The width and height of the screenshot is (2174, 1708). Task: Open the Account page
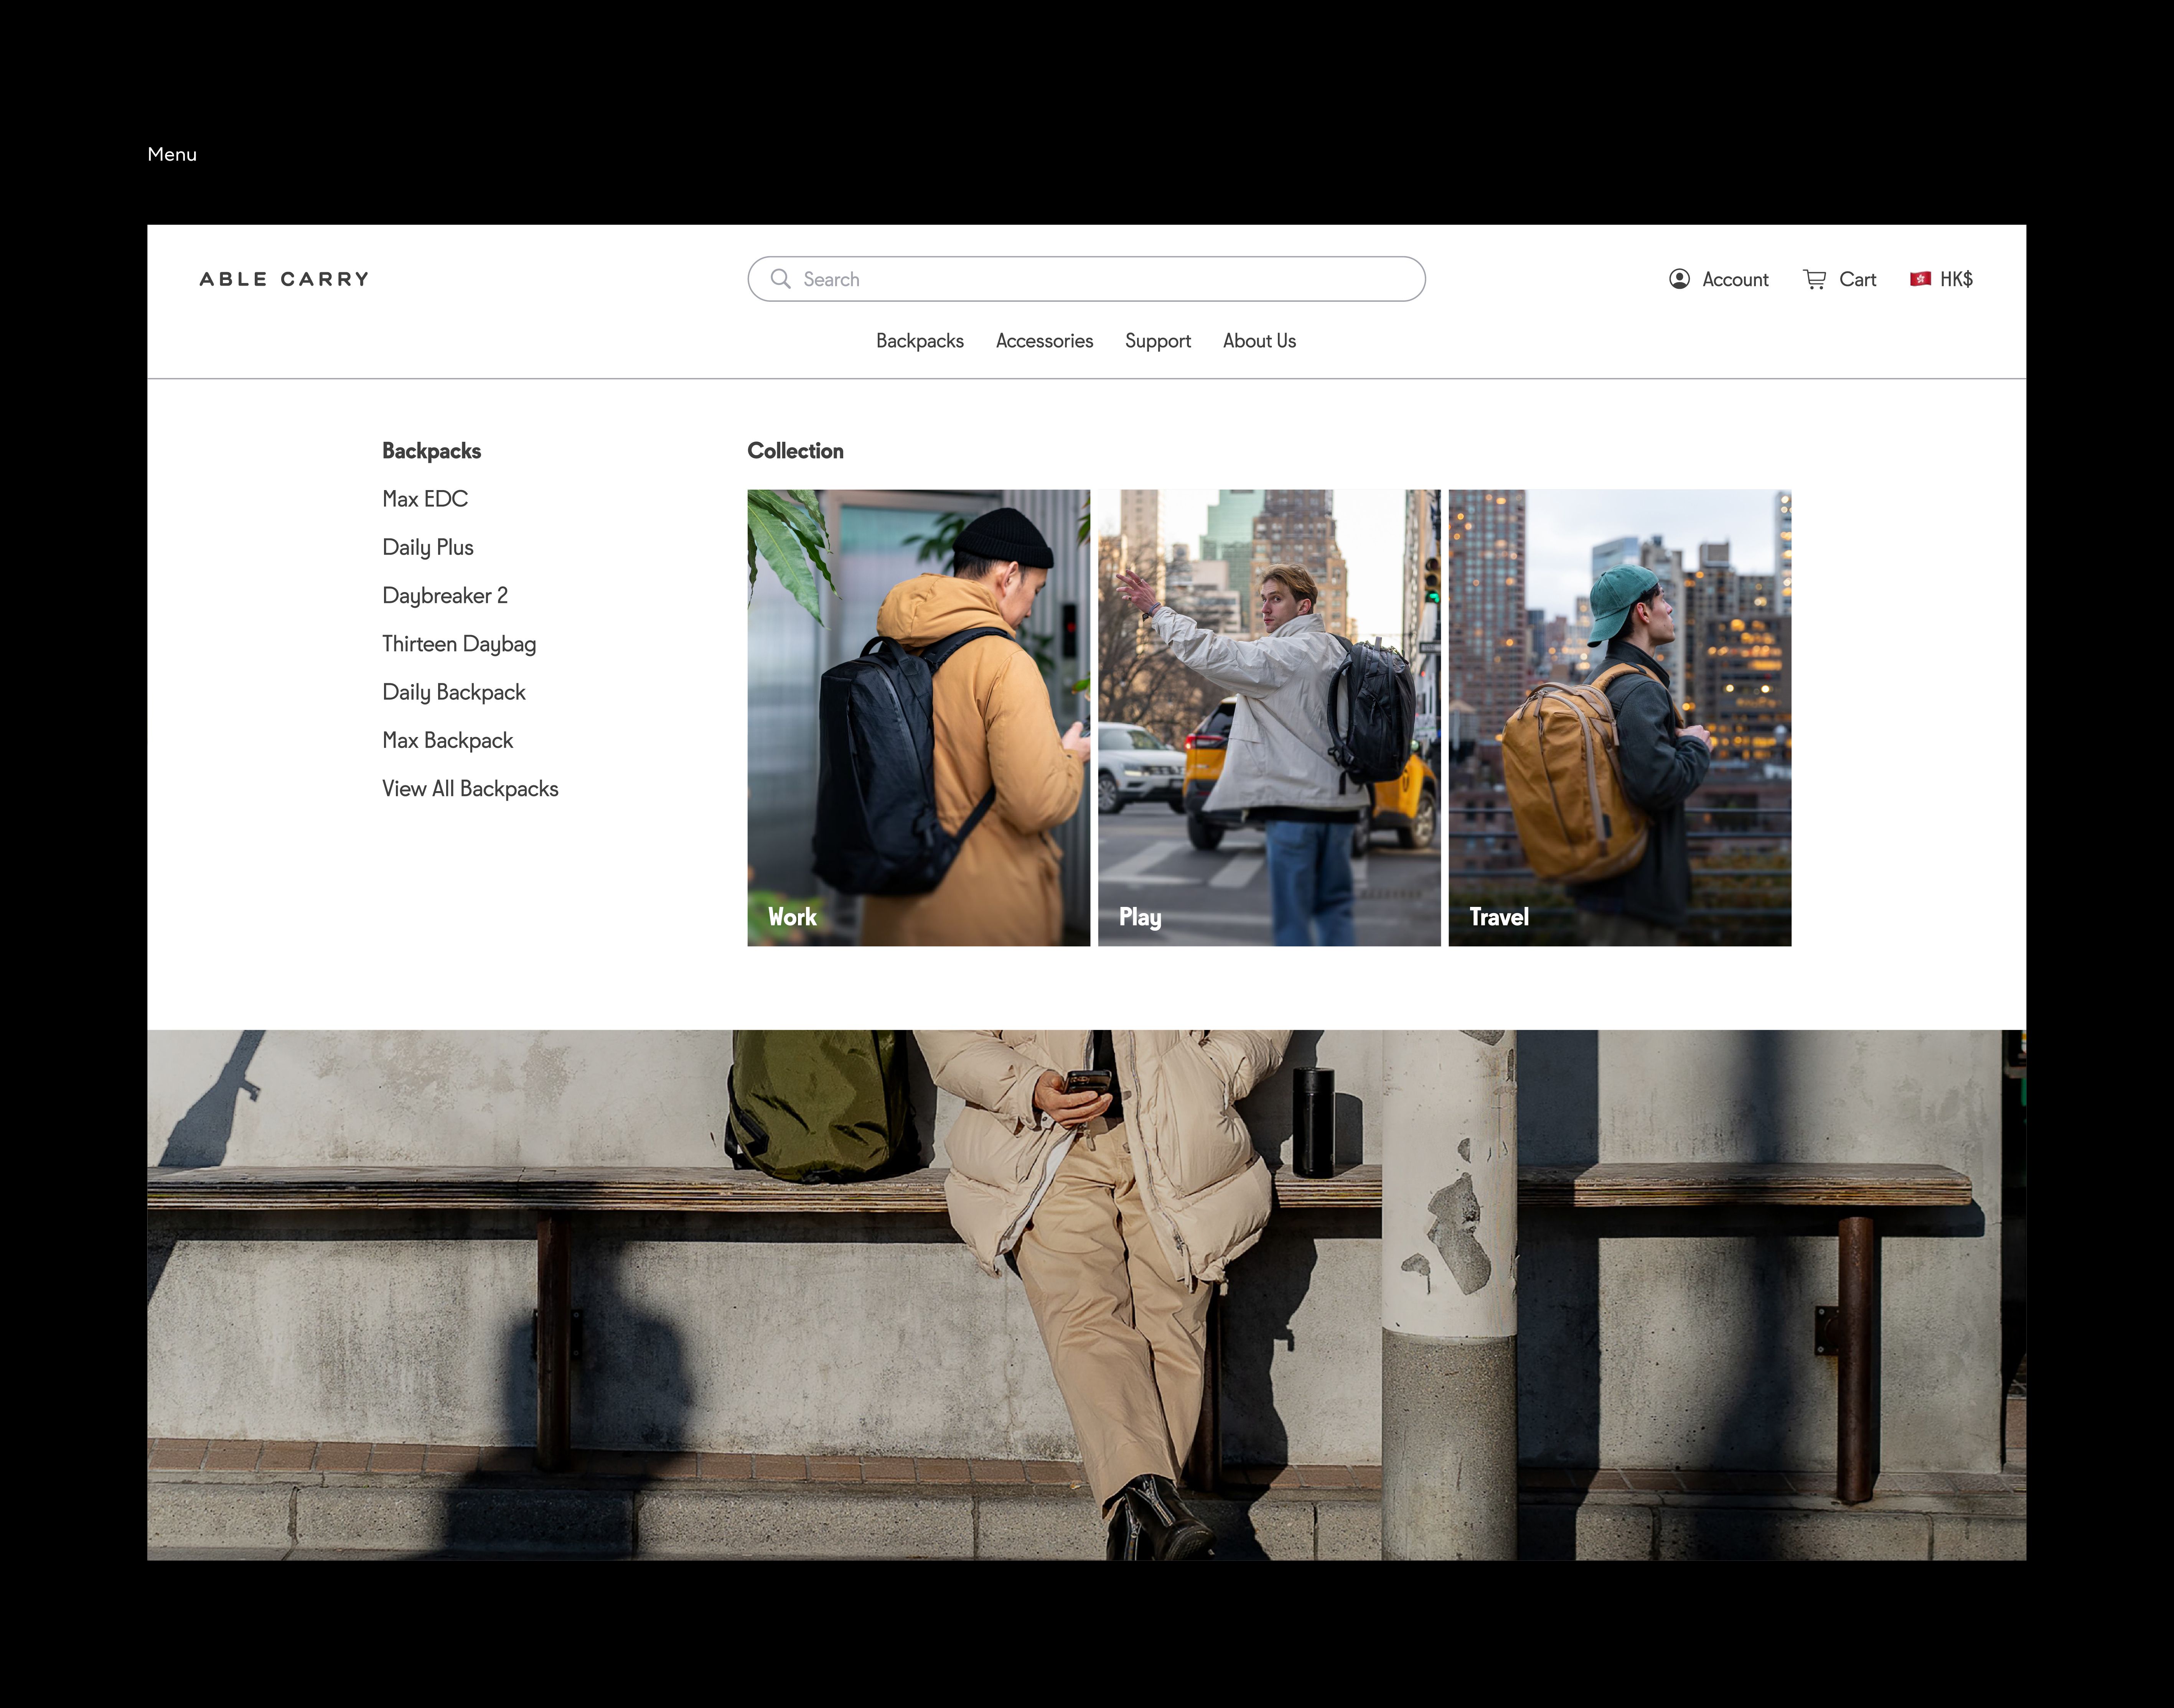tap(1719, 279)
